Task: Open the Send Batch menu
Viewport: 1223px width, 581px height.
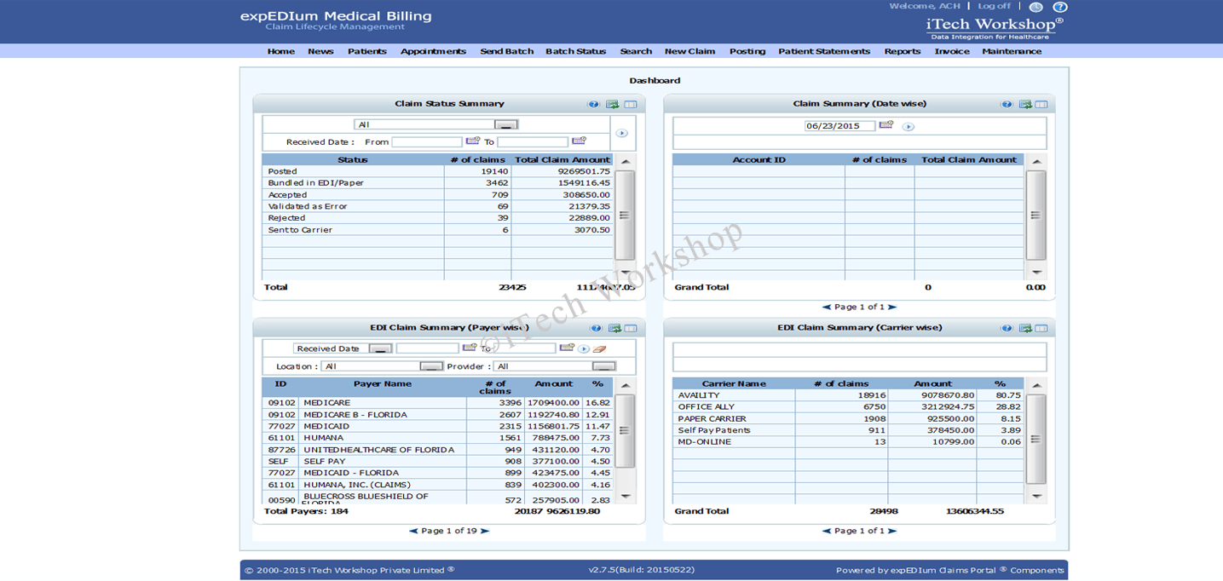Action: 507,51
